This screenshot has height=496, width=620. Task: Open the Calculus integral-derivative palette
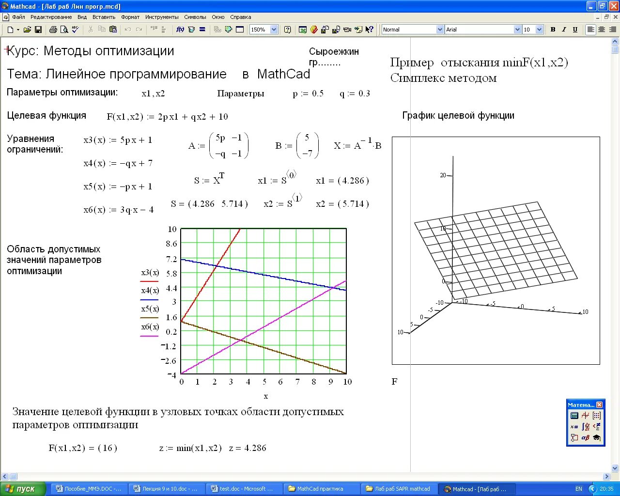[586, 427]
